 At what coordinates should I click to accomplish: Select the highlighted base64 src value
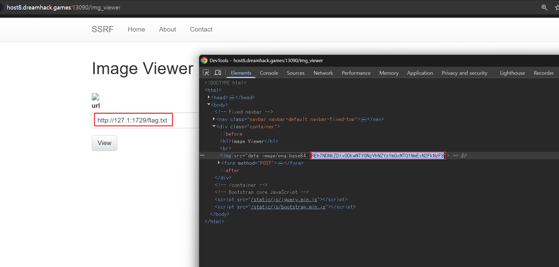pos(377,156)
